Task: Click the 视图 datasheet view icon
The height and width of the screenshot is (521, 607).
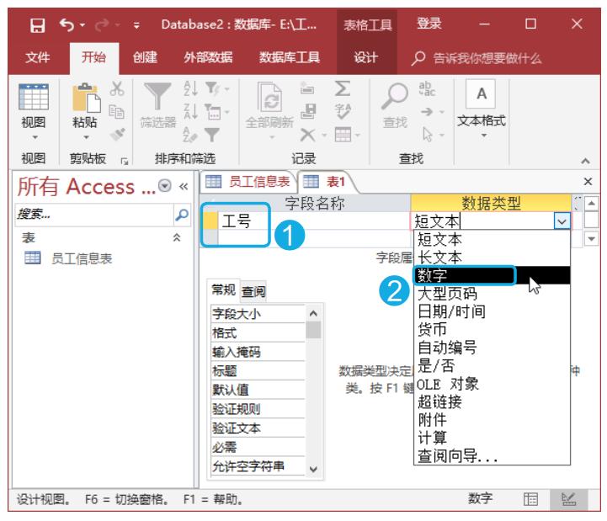Action: coord(34,97)
